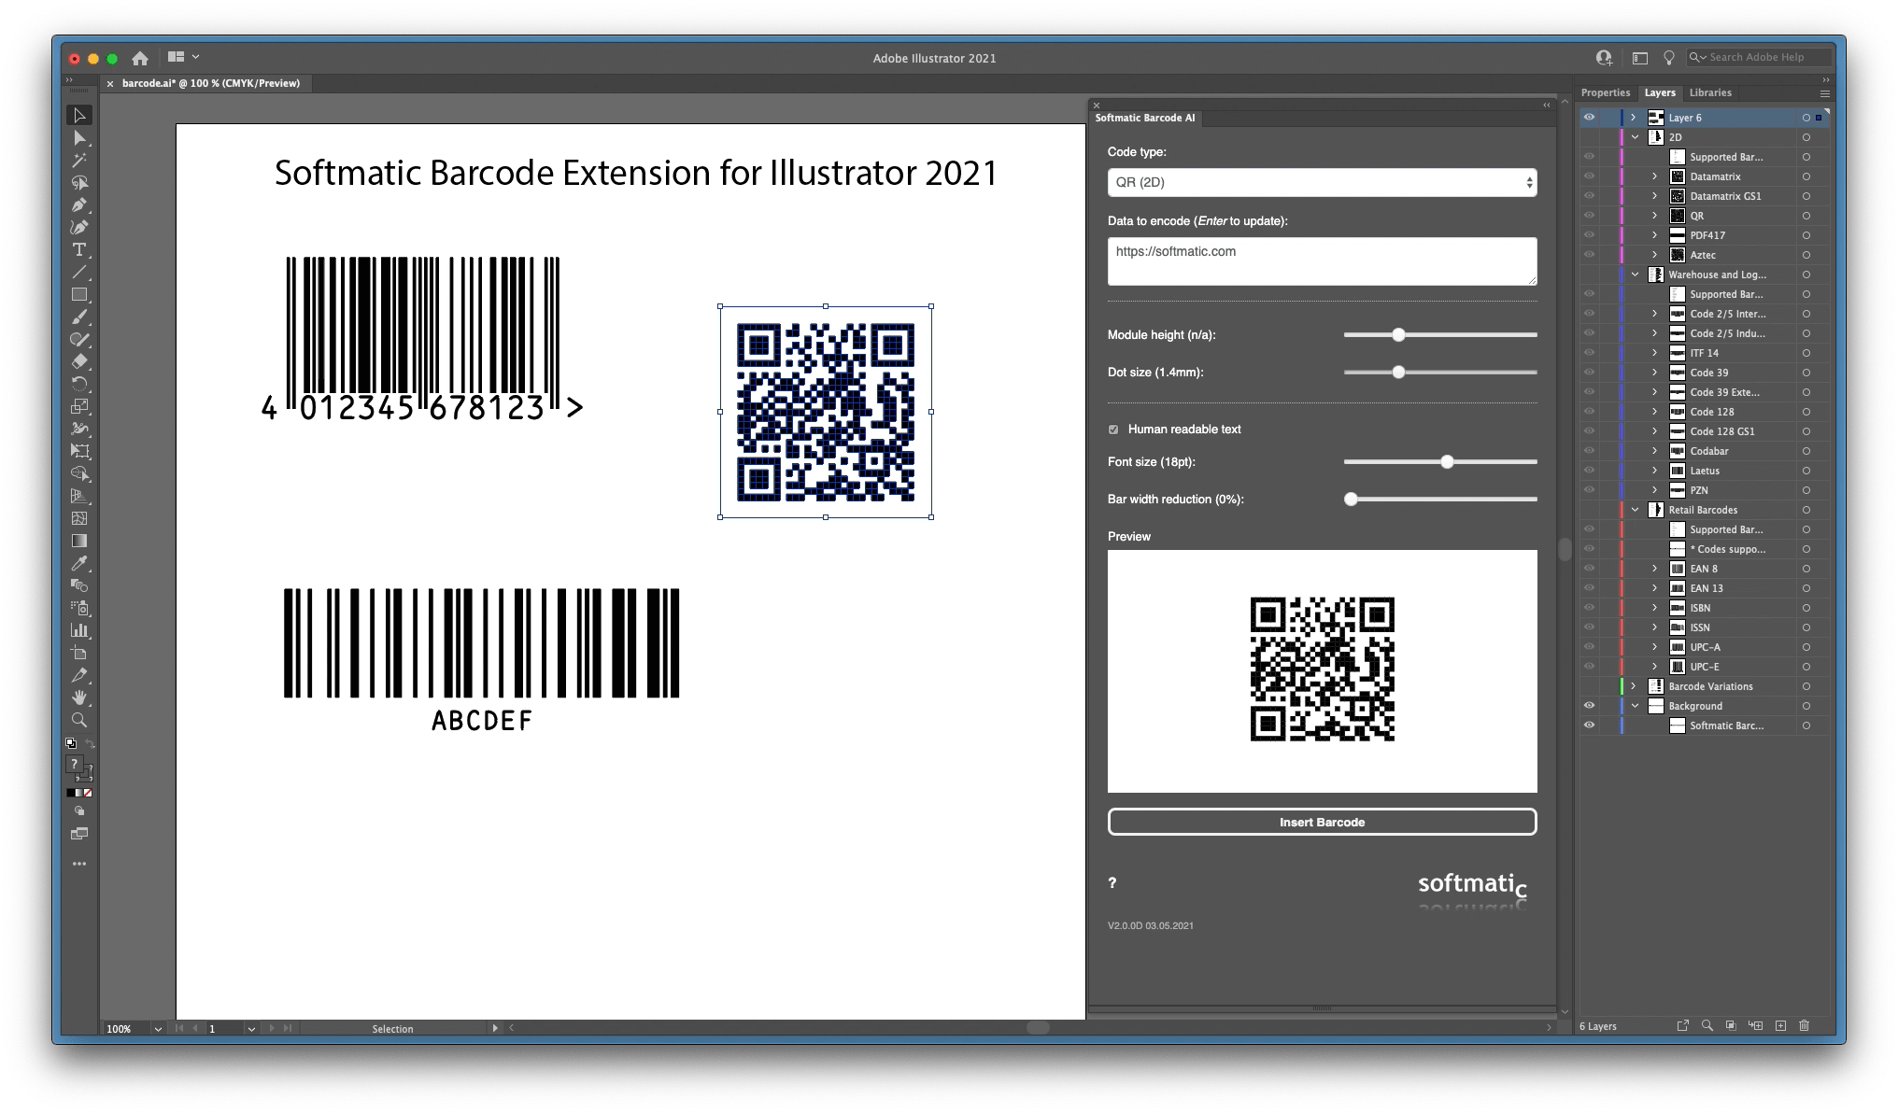Switch to the Properties tab
This screenshot has width=1898, height=1113.
(x=1606, y=92)
